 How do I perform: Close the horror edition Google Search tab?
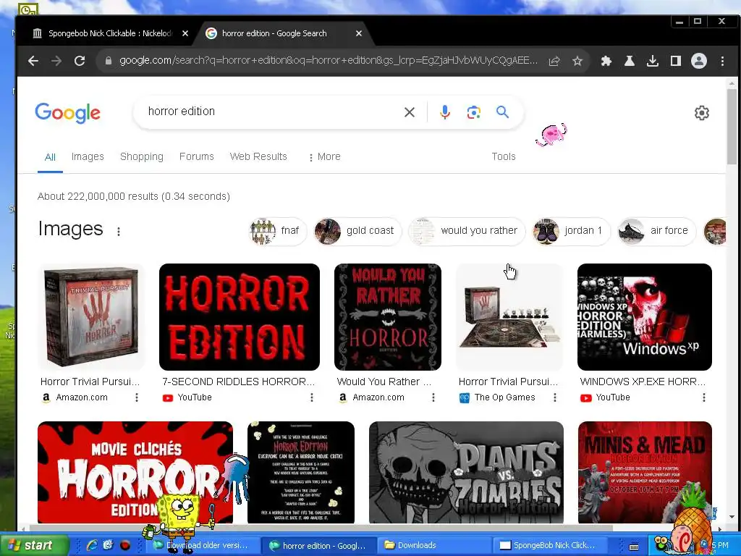click(359, 33)
